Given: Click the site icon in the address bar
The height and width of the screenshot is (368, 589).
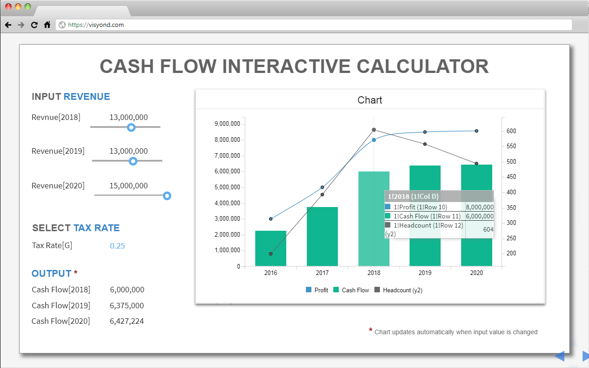Looking at the screenshot, I should coord(62,25).
